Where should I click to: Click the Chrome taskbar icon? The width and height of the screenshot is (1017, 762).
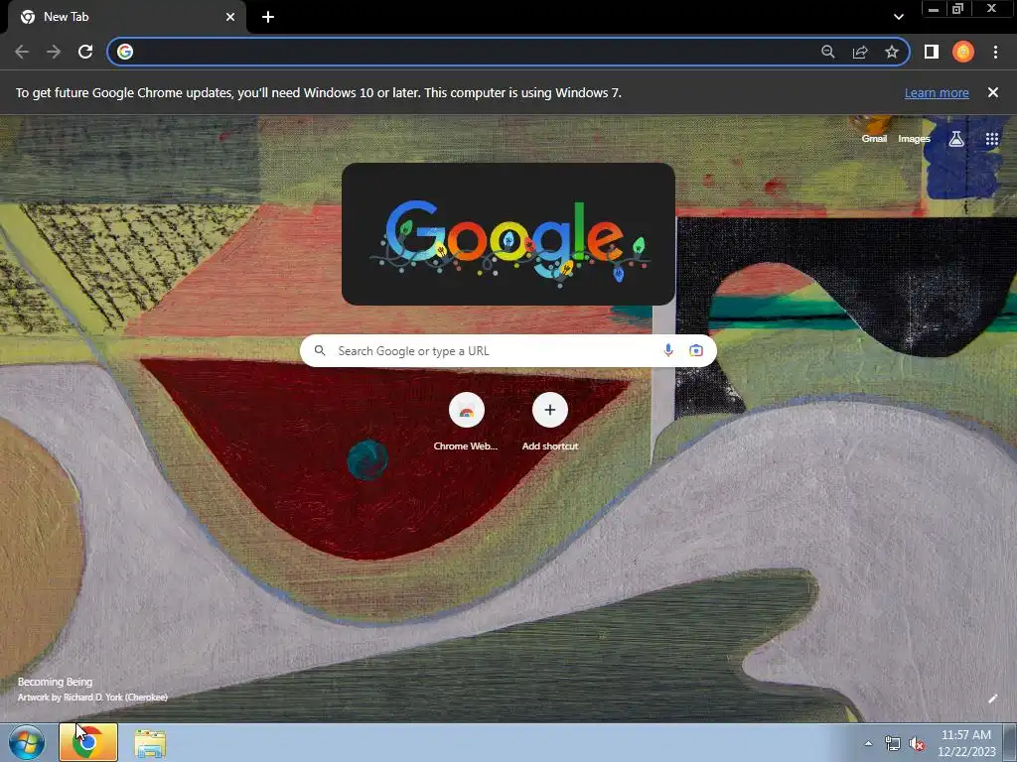(88, 742)
